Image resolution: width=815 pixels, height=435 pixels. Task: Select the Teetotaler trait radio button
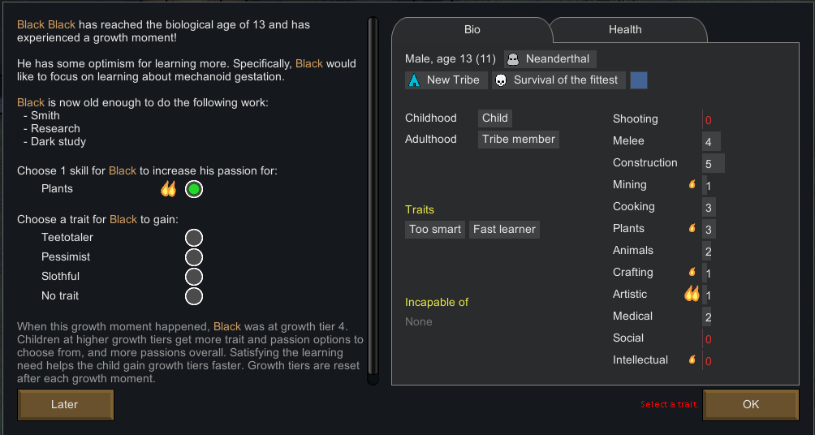click(194, 238)
